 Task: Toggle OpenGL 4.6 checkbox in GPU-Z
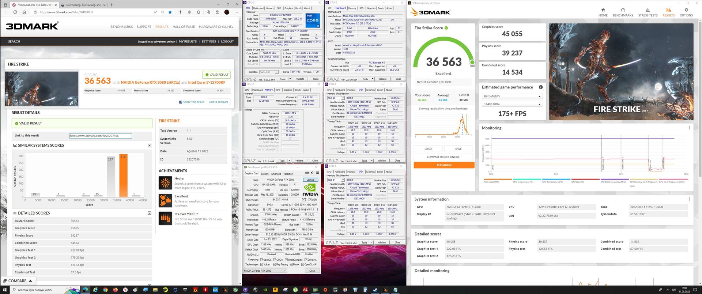302,264
